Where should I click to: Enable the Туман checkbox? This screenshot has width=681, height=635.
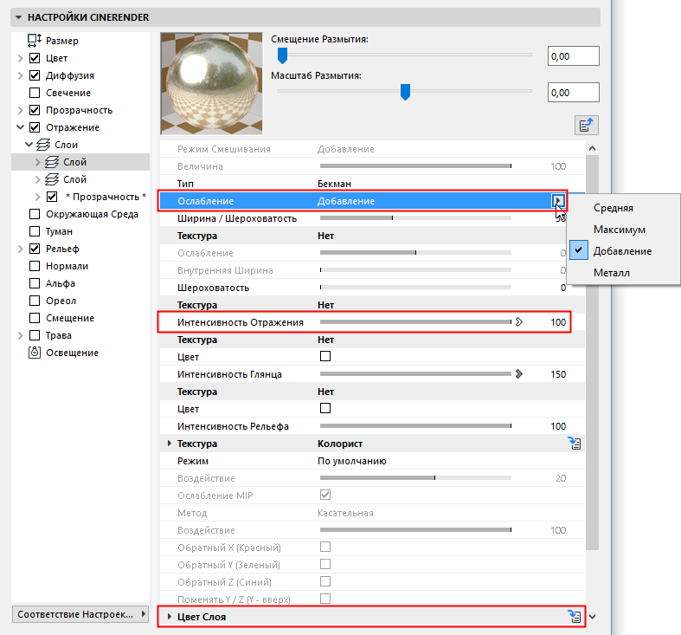click(35, 231)
